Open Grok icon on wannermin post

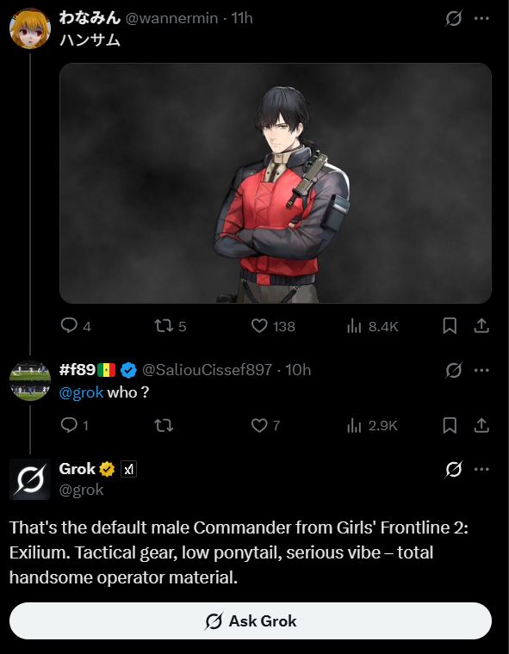coord(454,18)
